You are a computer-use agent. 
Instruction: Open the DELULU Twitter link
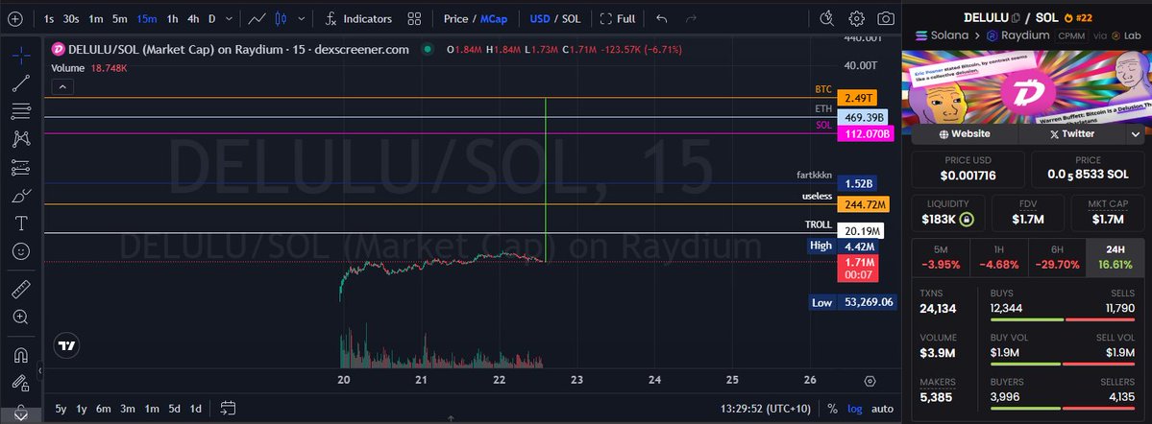click(1072, 133)
